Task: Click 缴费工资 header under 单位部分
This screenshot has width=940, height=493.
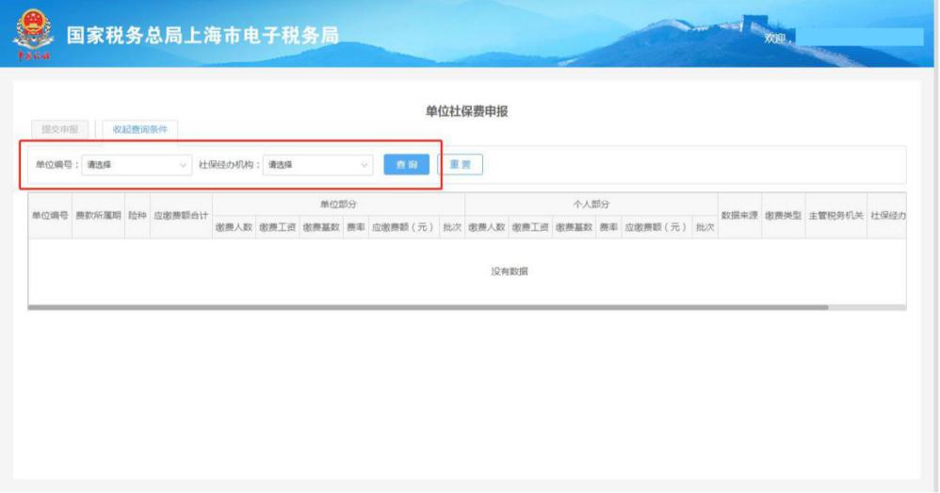Action: (278, 227)
